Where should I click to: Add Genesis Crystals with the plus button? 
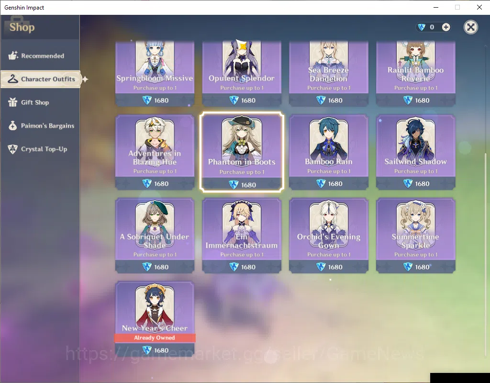tap(446, 27)
